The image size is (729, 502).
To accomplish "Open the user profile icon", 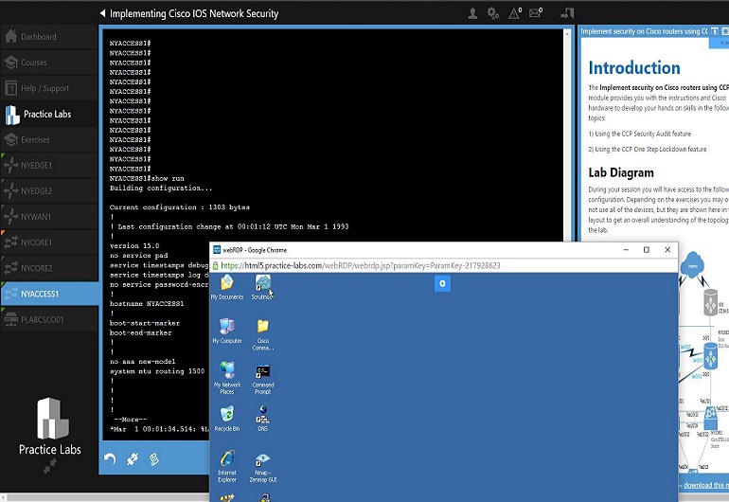I will point(472,14).
